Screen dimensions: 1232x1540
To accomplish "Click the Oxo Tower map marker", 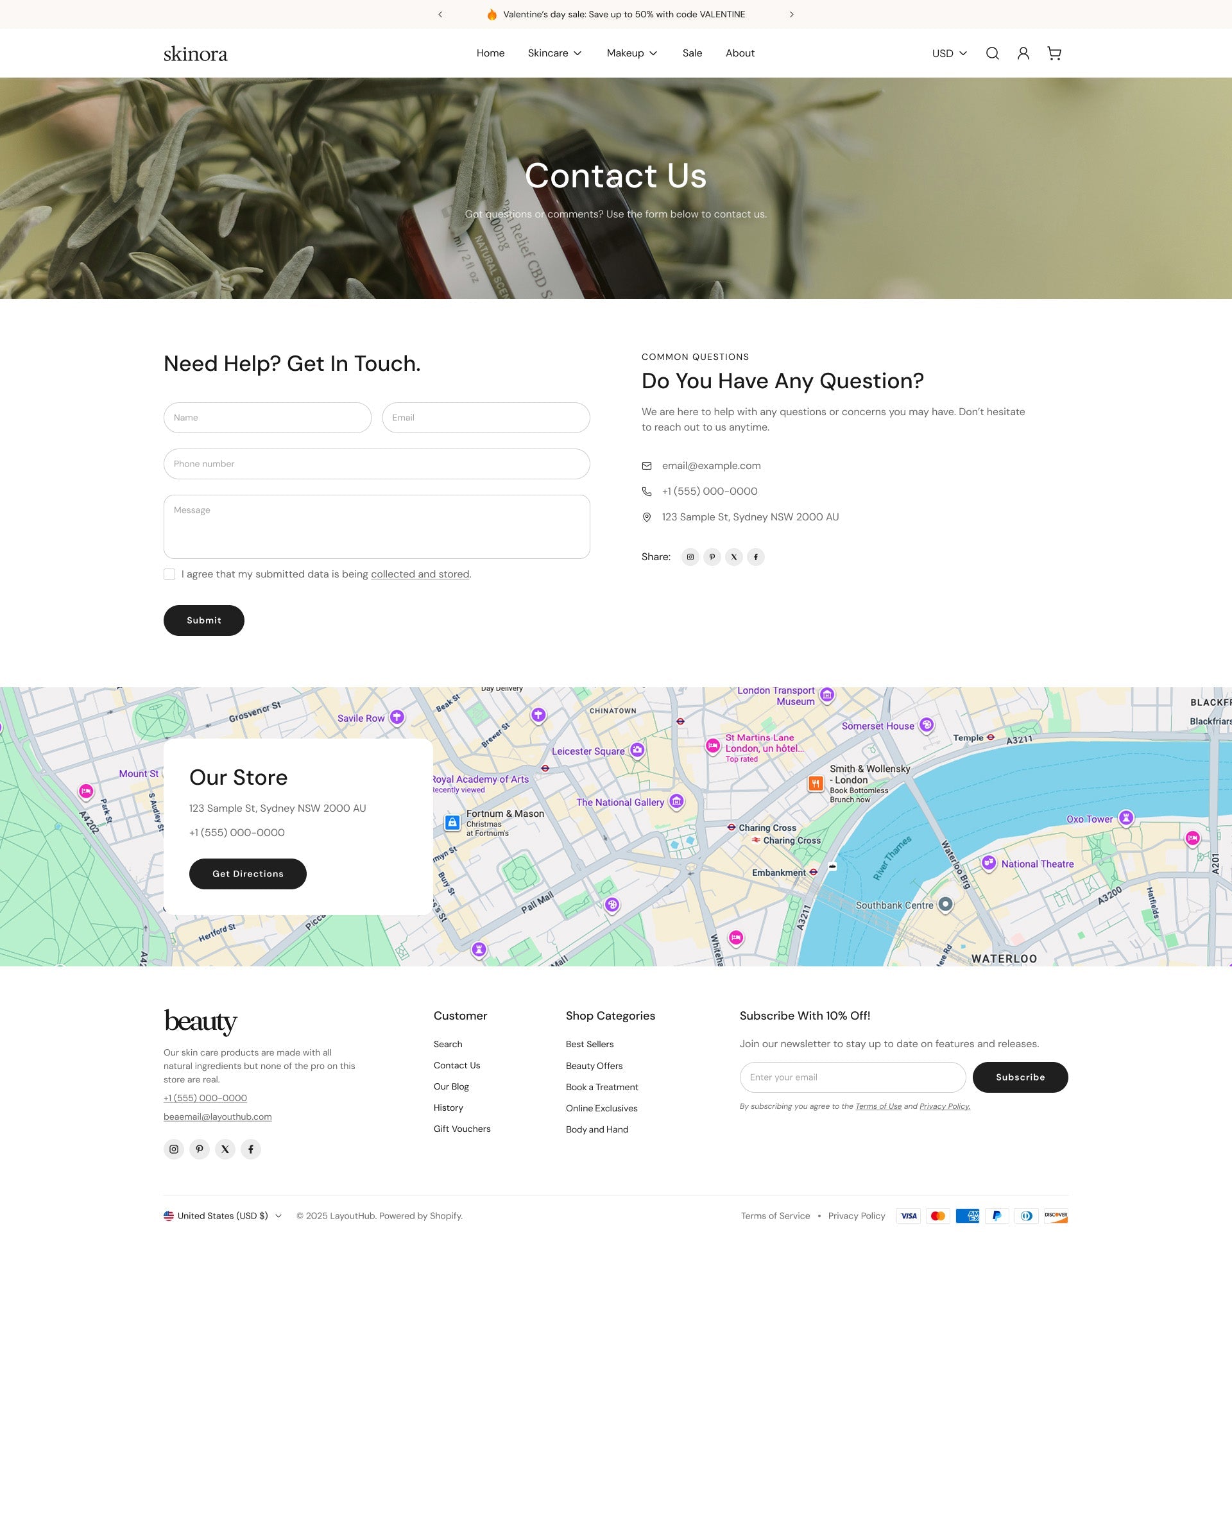I will [x=1126, y=818].
